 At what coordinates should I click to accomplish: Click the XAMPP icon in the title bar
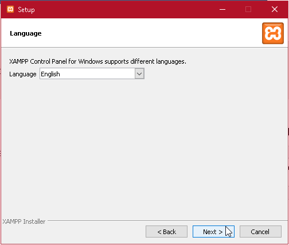pos(10,9)
